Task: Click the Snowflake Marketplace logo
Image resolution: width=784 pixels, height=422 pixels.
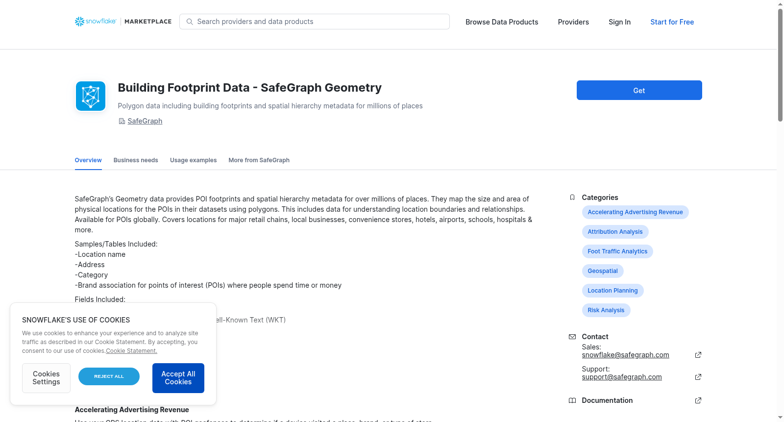Action: tap(123, 22)
